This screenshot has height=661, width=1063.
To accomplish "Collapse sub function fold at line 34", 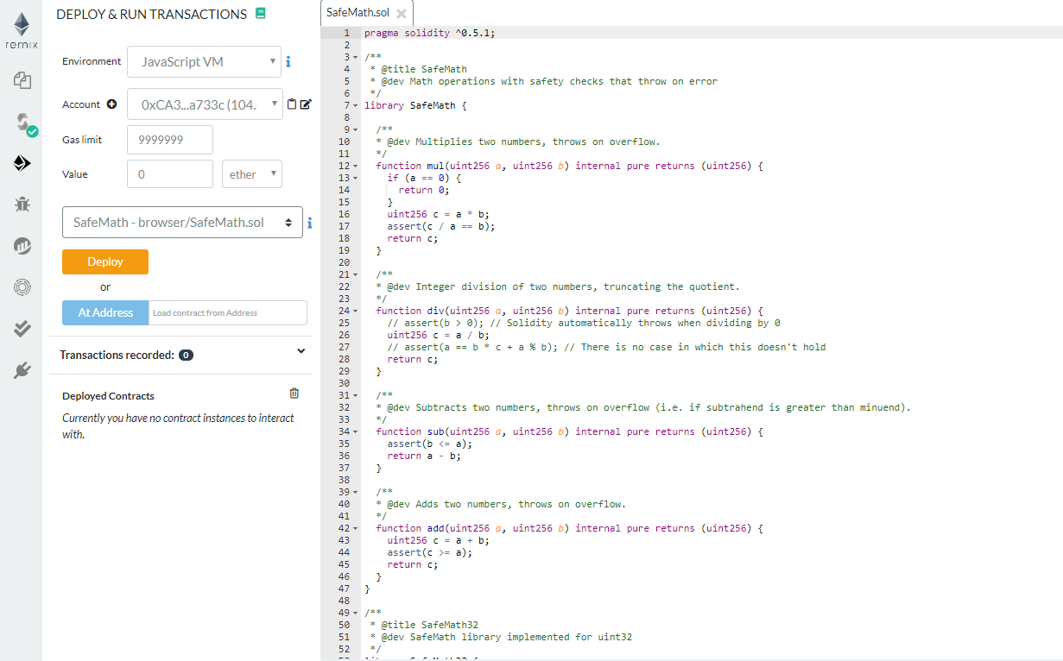I will point(356,431).
